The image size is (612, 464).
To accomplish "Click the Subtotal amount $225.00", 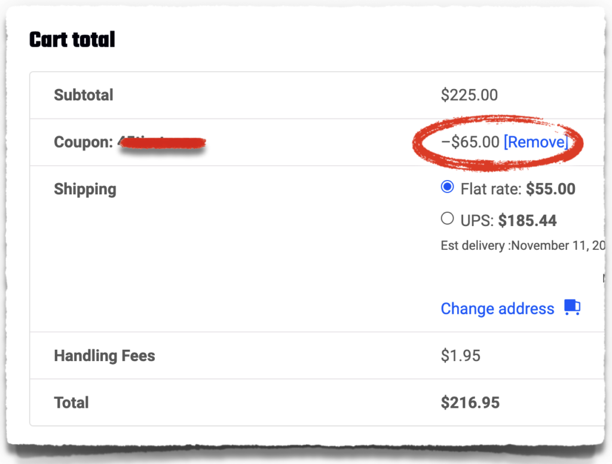I will [469, 95].
